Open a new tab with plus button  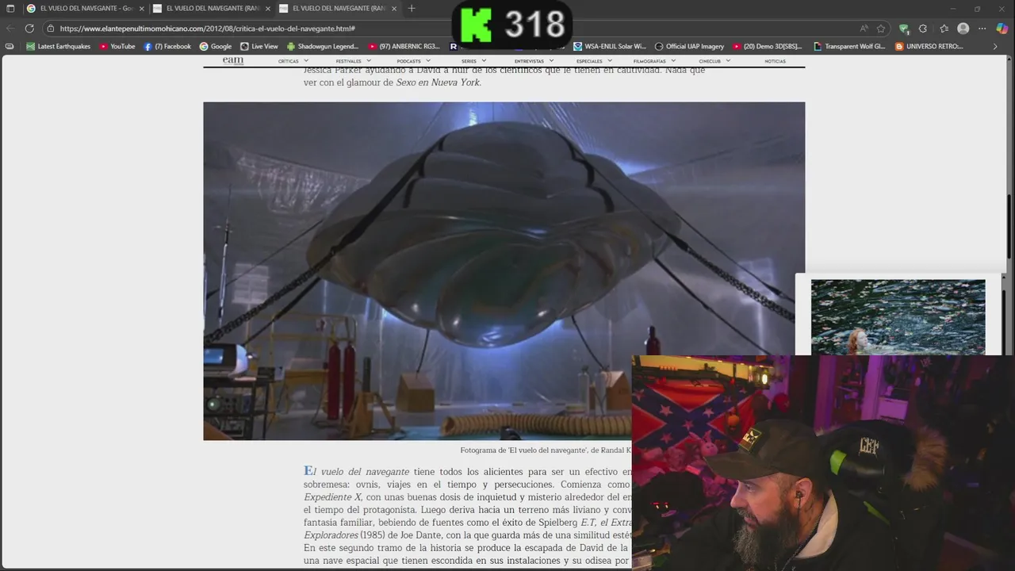(411, 9)
